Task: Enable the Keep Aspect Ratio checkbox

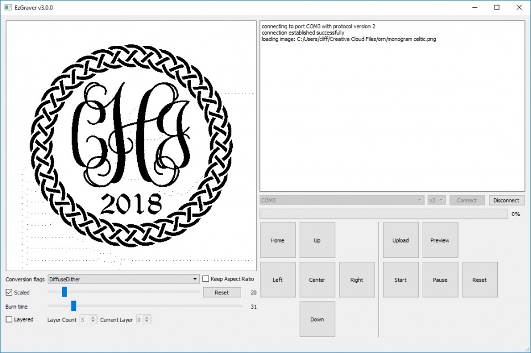Action: pos(206,279)
